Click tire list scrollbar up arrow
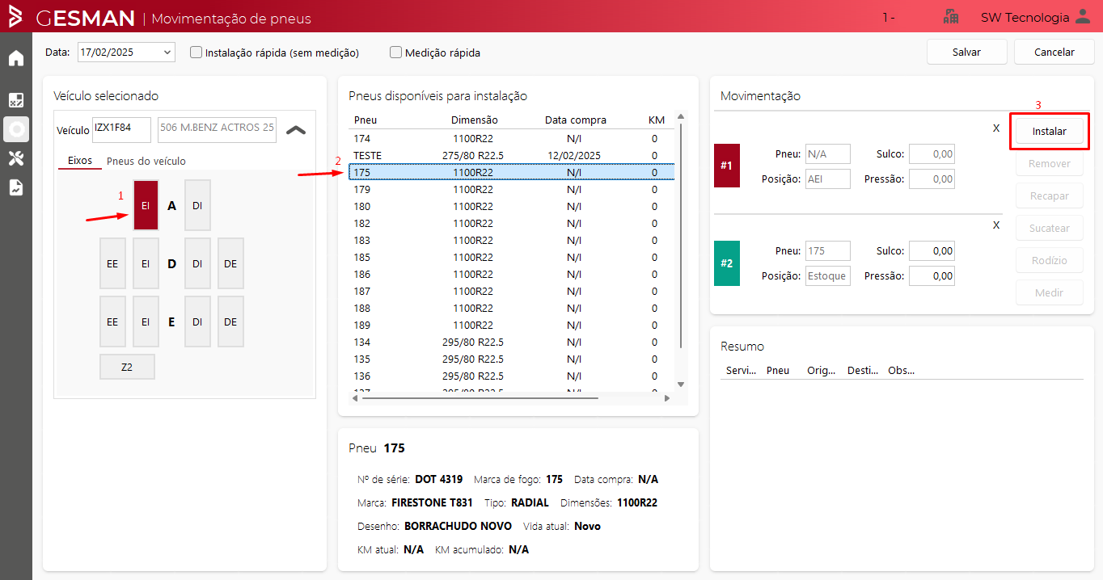The image size is (1103, 580). point(680,116)
